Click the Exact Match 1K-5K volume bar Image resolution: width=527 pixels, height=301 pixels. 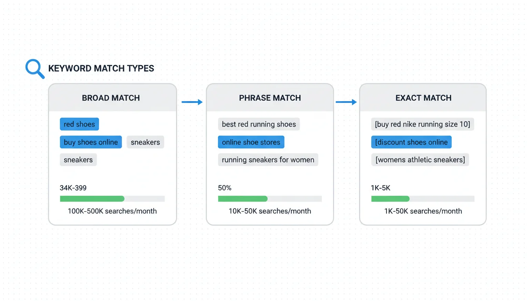pos(423,199)
